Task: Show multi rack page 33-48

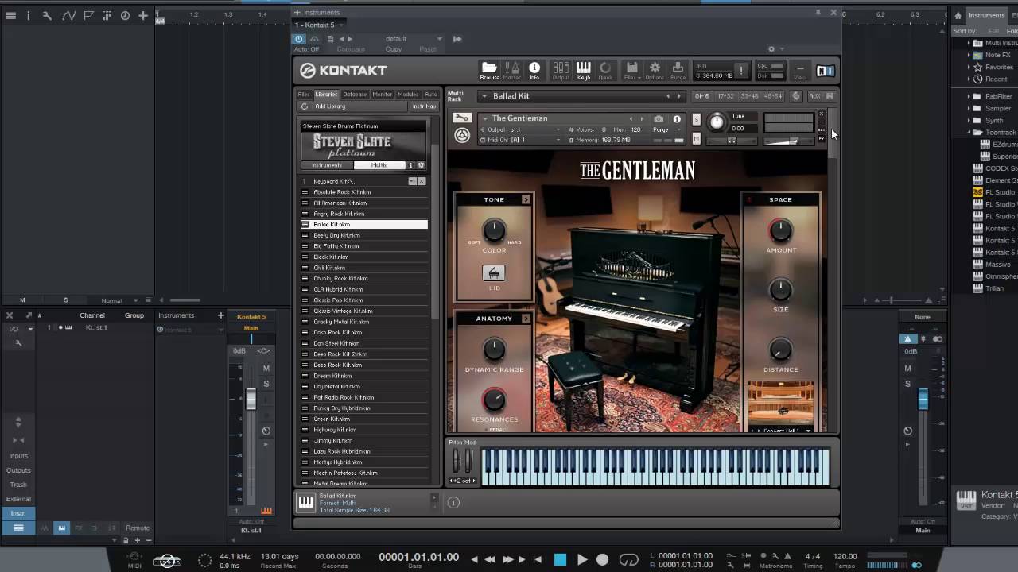Action: click(749, 96)
